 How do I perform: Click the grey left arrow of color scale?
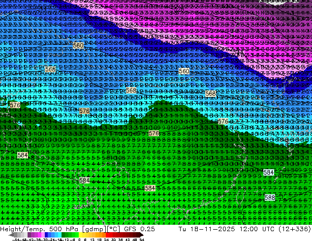(11, 235)
